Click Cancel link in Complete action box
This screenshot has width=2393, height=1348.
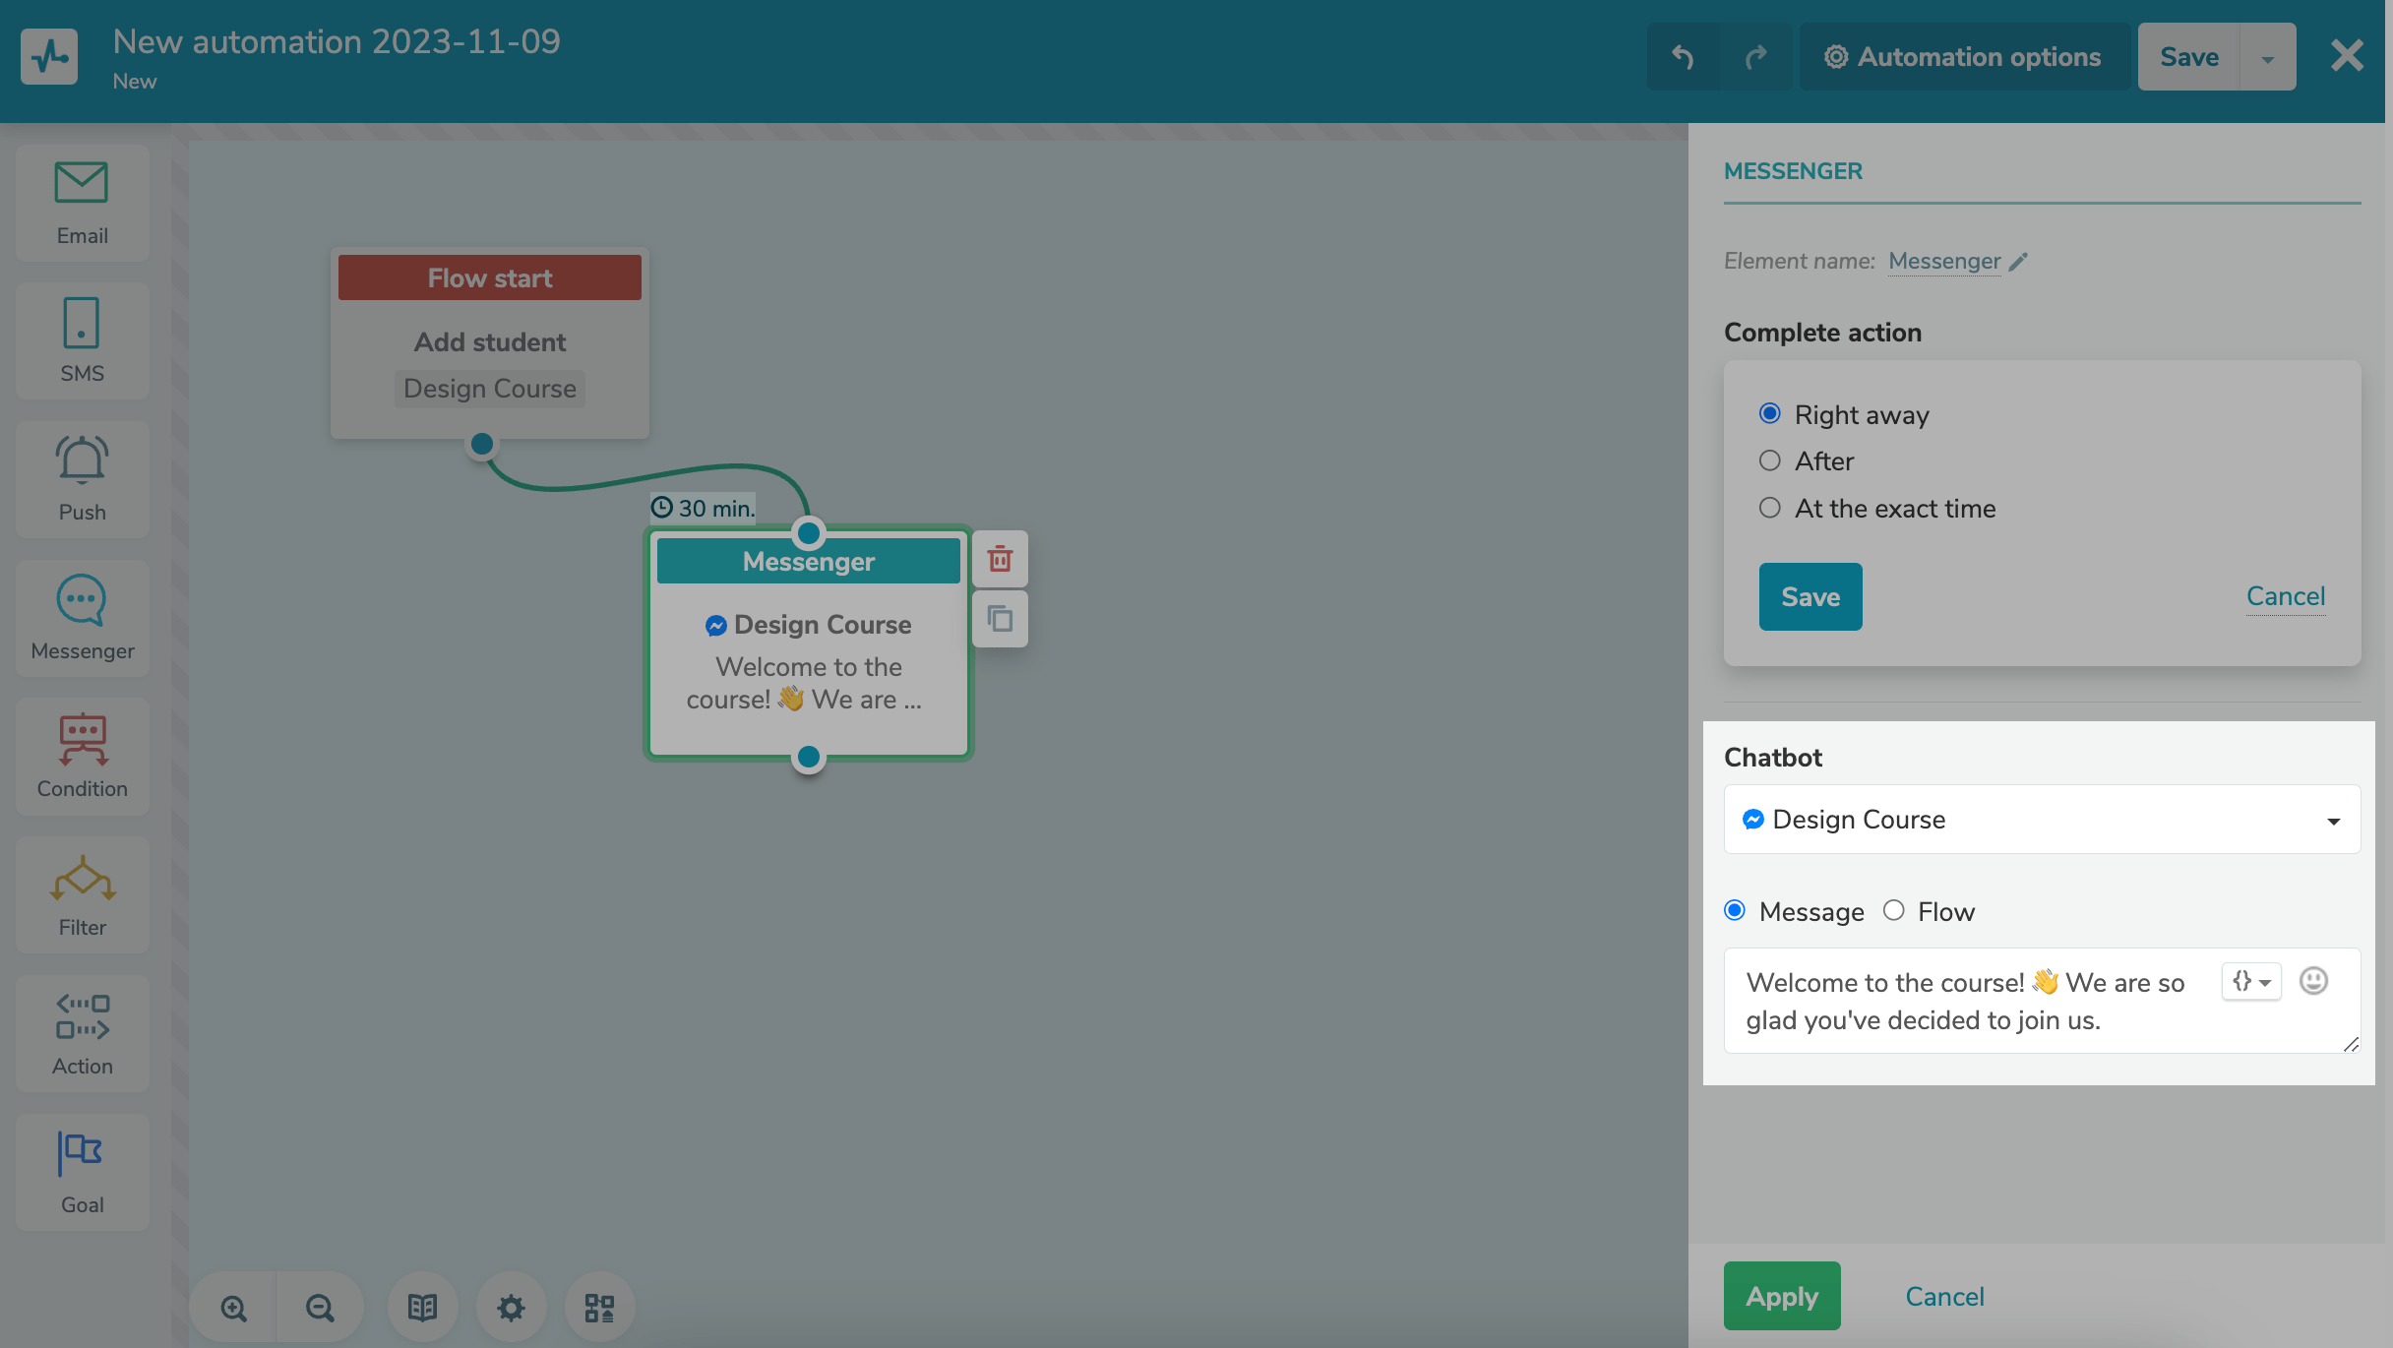(2285, 596)
